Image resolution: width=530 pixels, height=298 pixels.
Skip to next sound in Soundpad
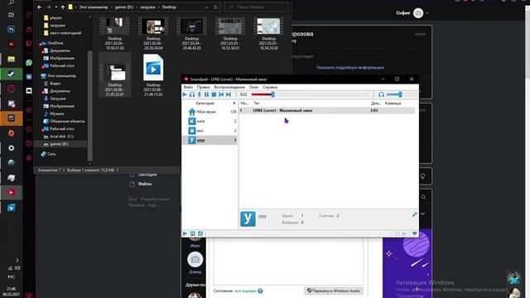coord(229,94)
